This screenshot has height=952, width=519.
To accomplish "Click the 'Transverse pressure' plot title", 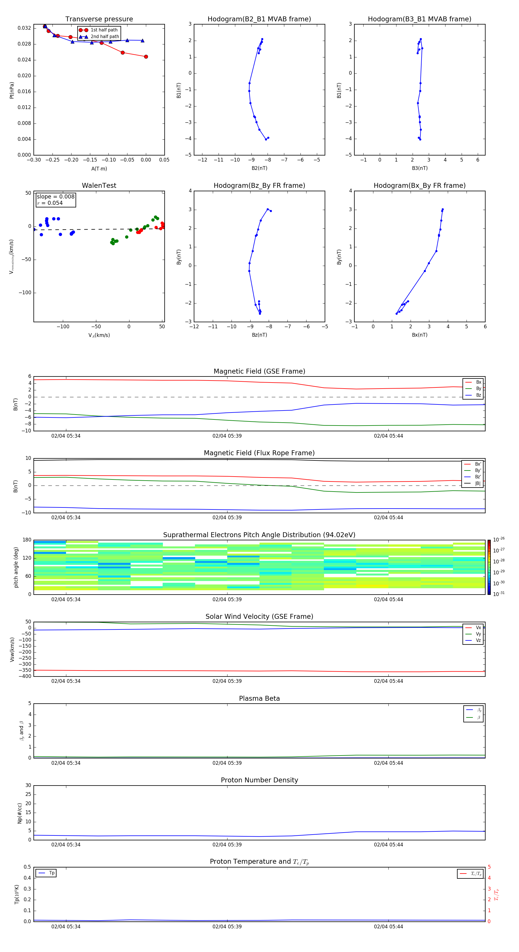I will point(99,19).
